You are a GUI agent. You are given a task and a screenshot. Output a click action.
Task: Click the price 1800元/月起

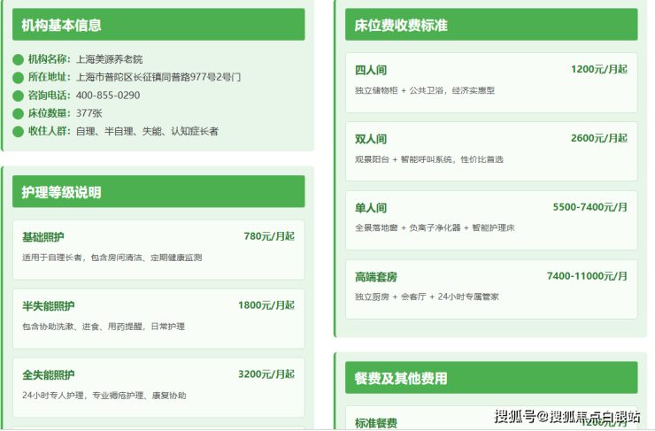click(x=266, y=304)
